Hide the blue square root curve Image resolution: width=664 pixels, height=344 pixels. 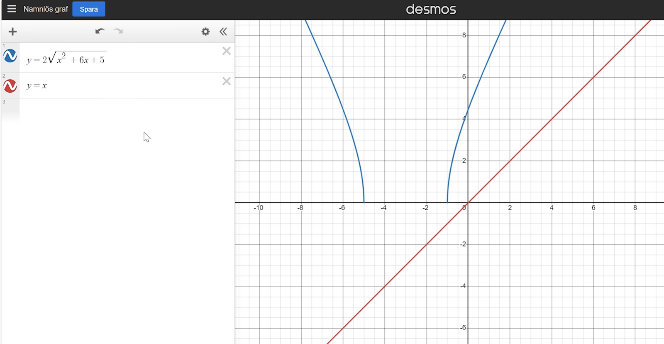(10, 56)
